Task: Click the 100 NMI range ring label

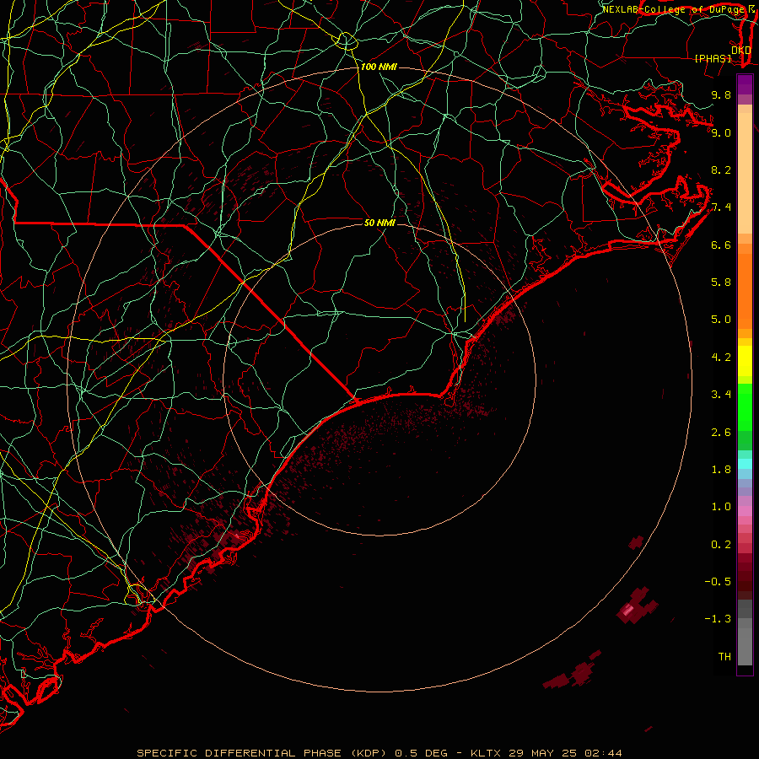Action: (x=379, y=67)
